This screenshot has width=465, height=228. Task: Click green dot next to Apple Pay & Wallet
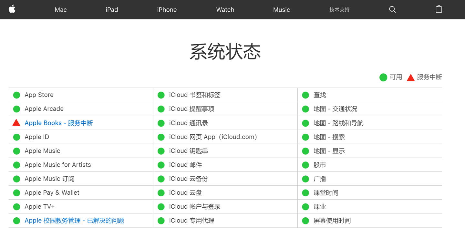(x=16, y=193)
